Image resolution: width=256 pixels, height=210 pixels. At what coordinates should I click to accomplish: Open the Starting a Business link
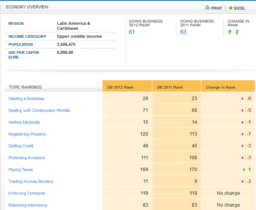(26, 99)
